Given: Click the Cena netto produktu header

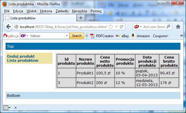Looking at the screenshot, I should (105, 61).
